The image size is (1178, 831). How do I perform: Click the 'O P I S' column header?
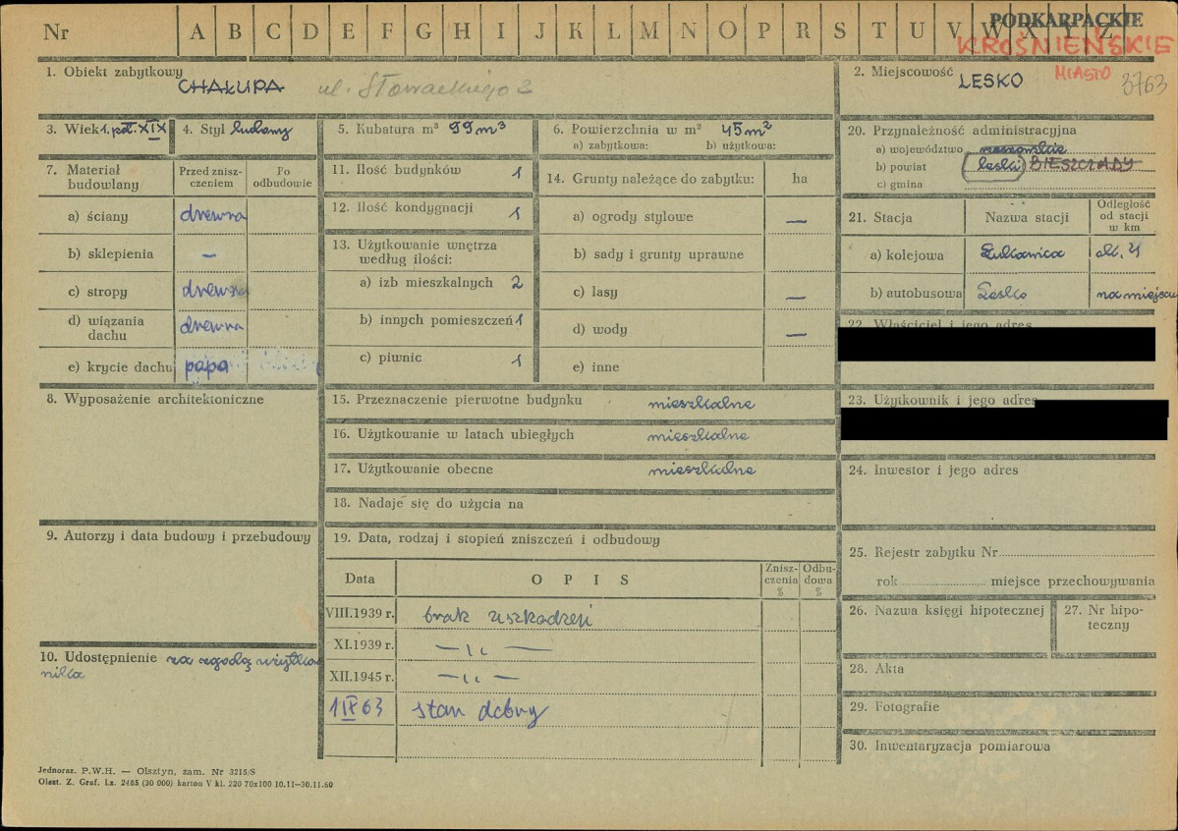(580, 580)
